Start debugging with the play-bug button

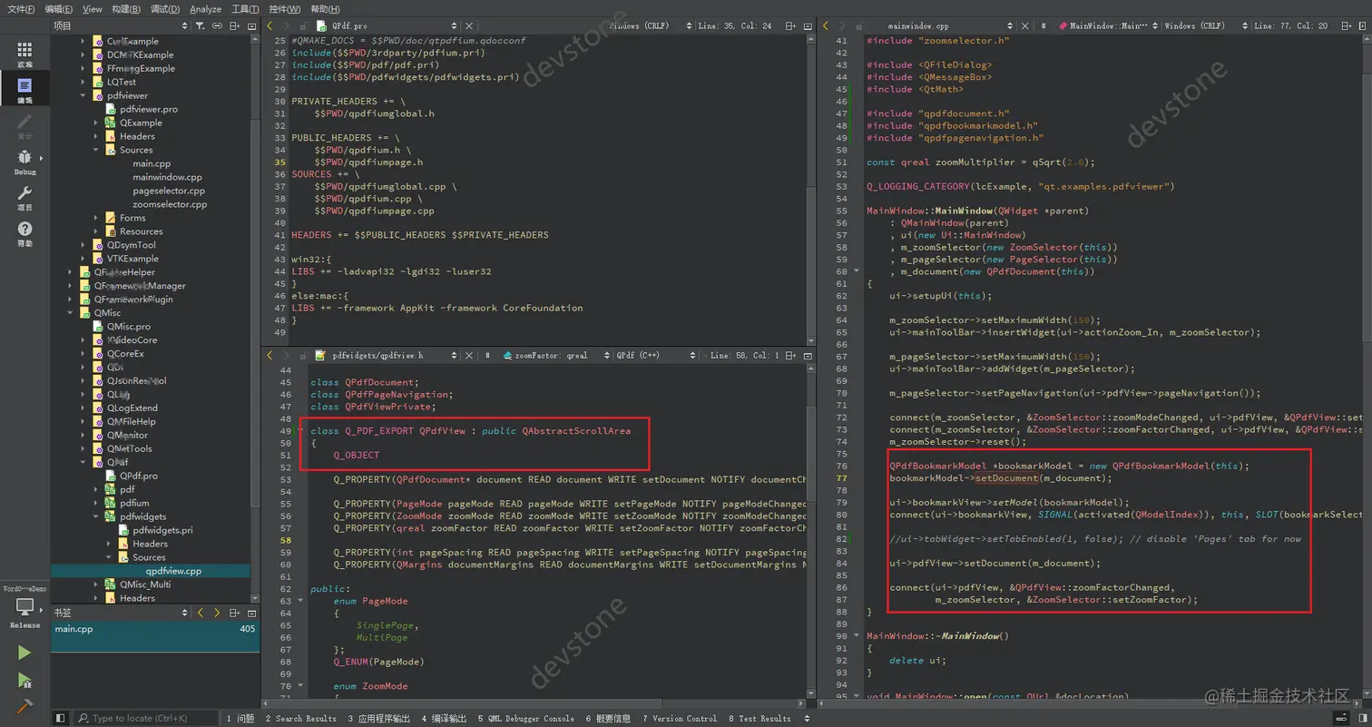[24, 681]
